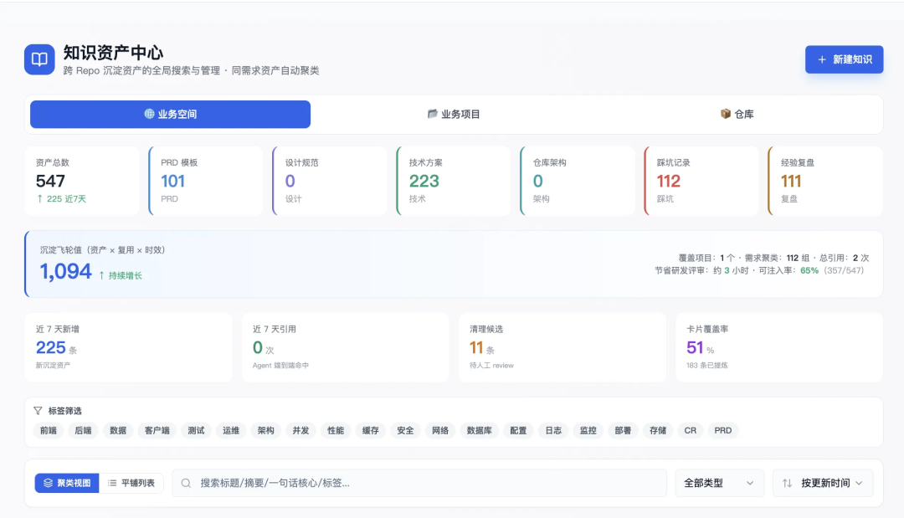
Task: Toggle the 客户端 tag filter
Action: coord(157,430)
